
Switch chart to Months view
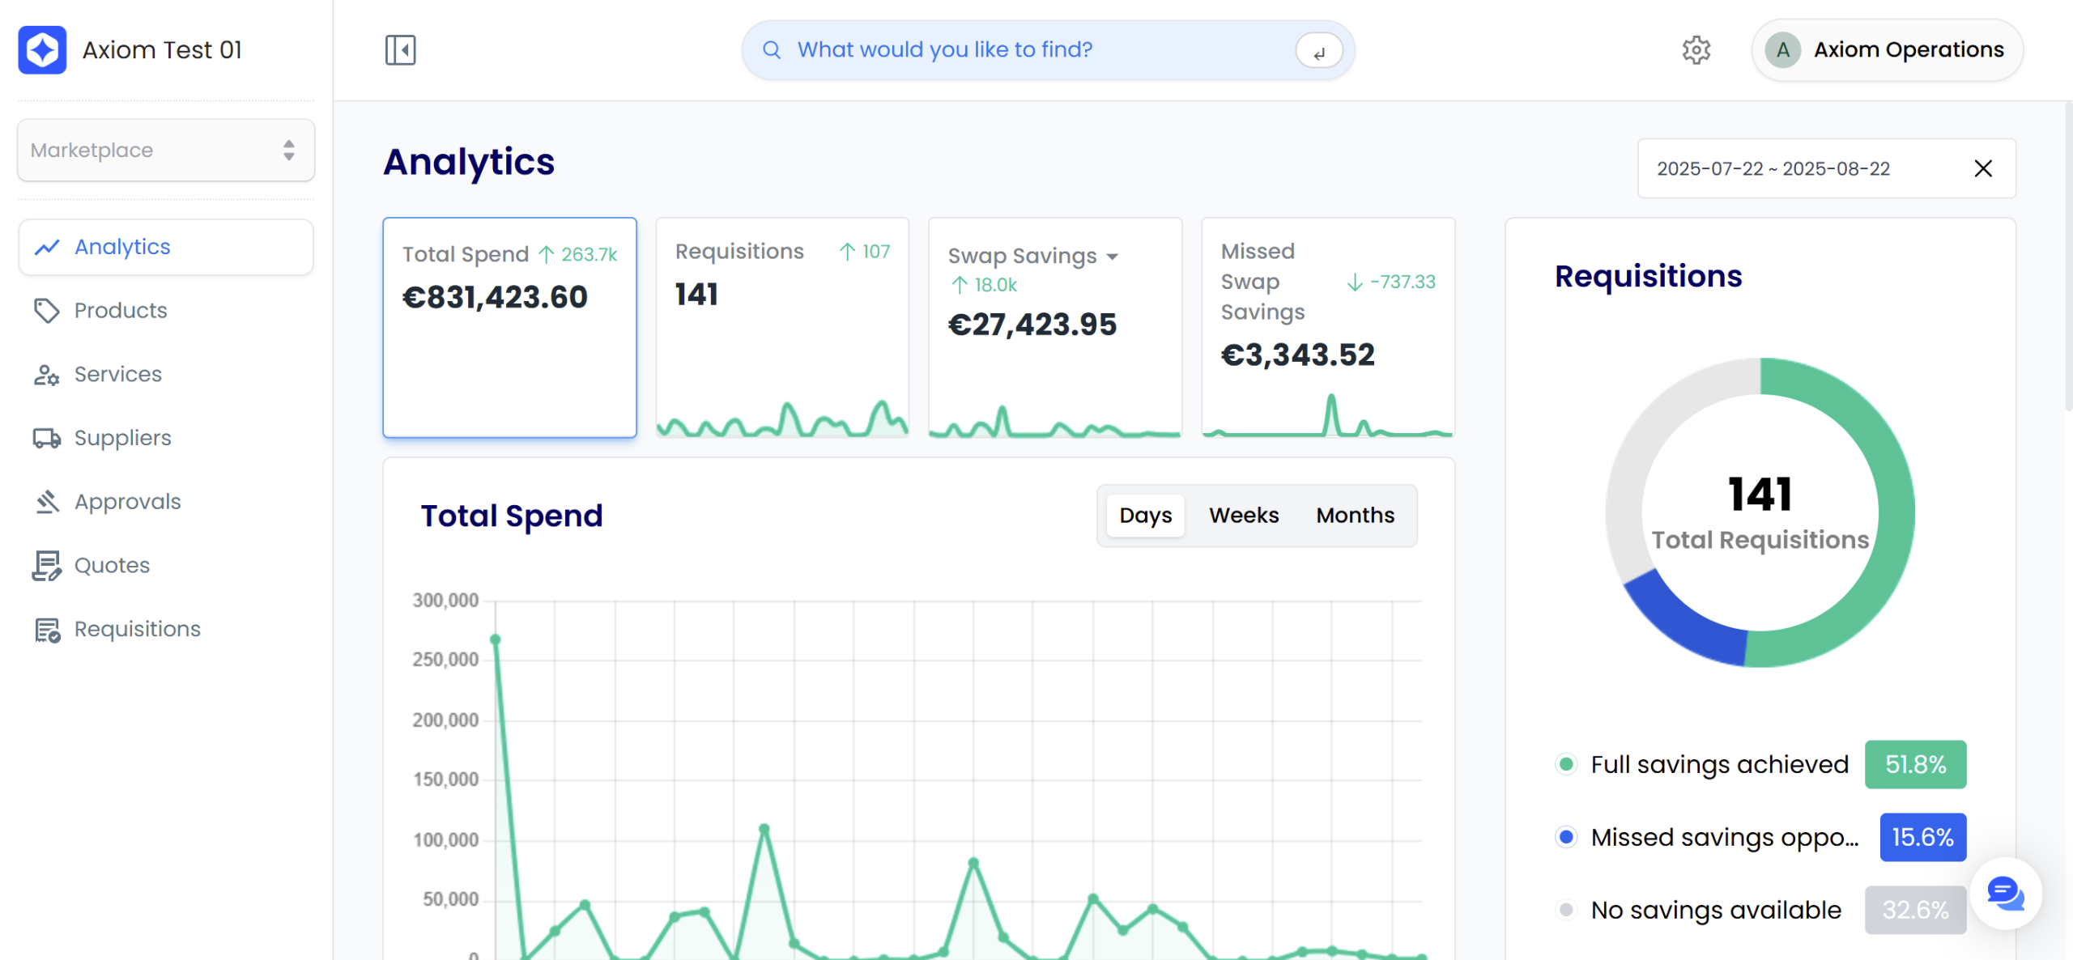[x=1355, y=516]
